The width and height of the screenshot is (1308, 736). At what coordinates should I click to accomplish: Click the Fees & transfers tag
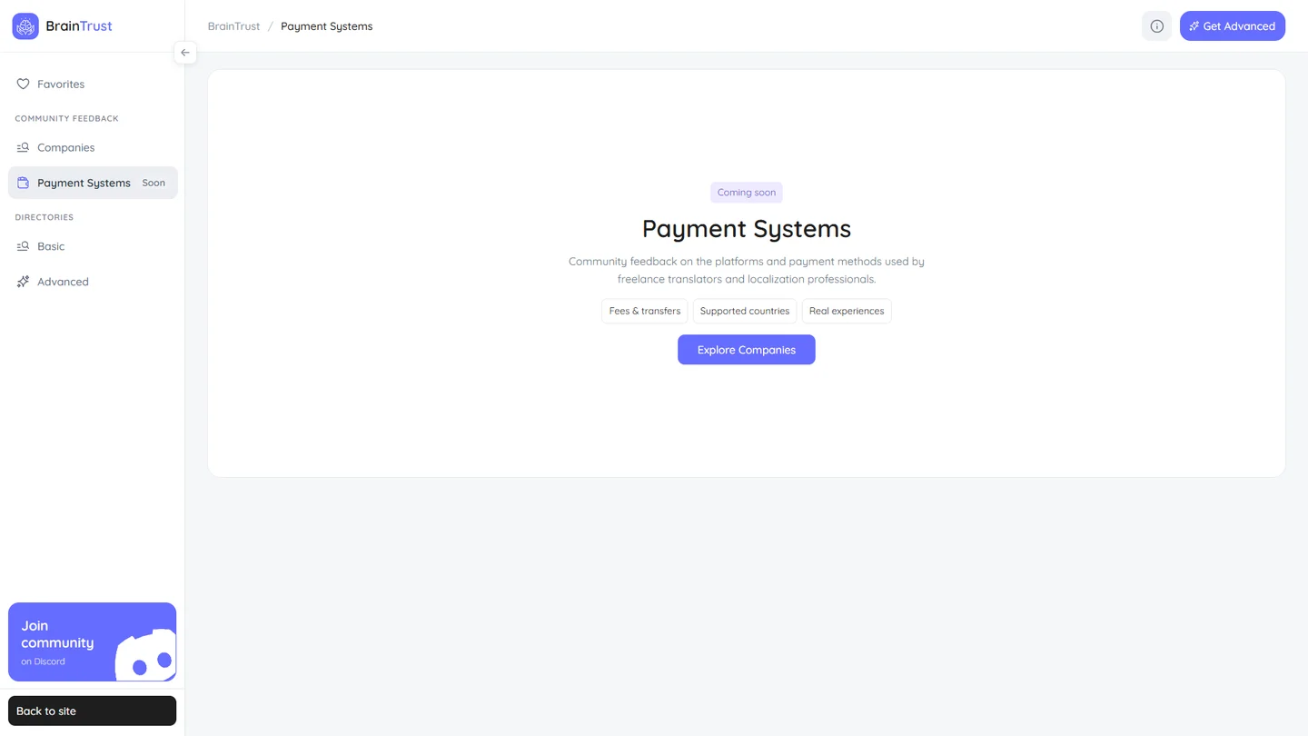coord(645,311)
